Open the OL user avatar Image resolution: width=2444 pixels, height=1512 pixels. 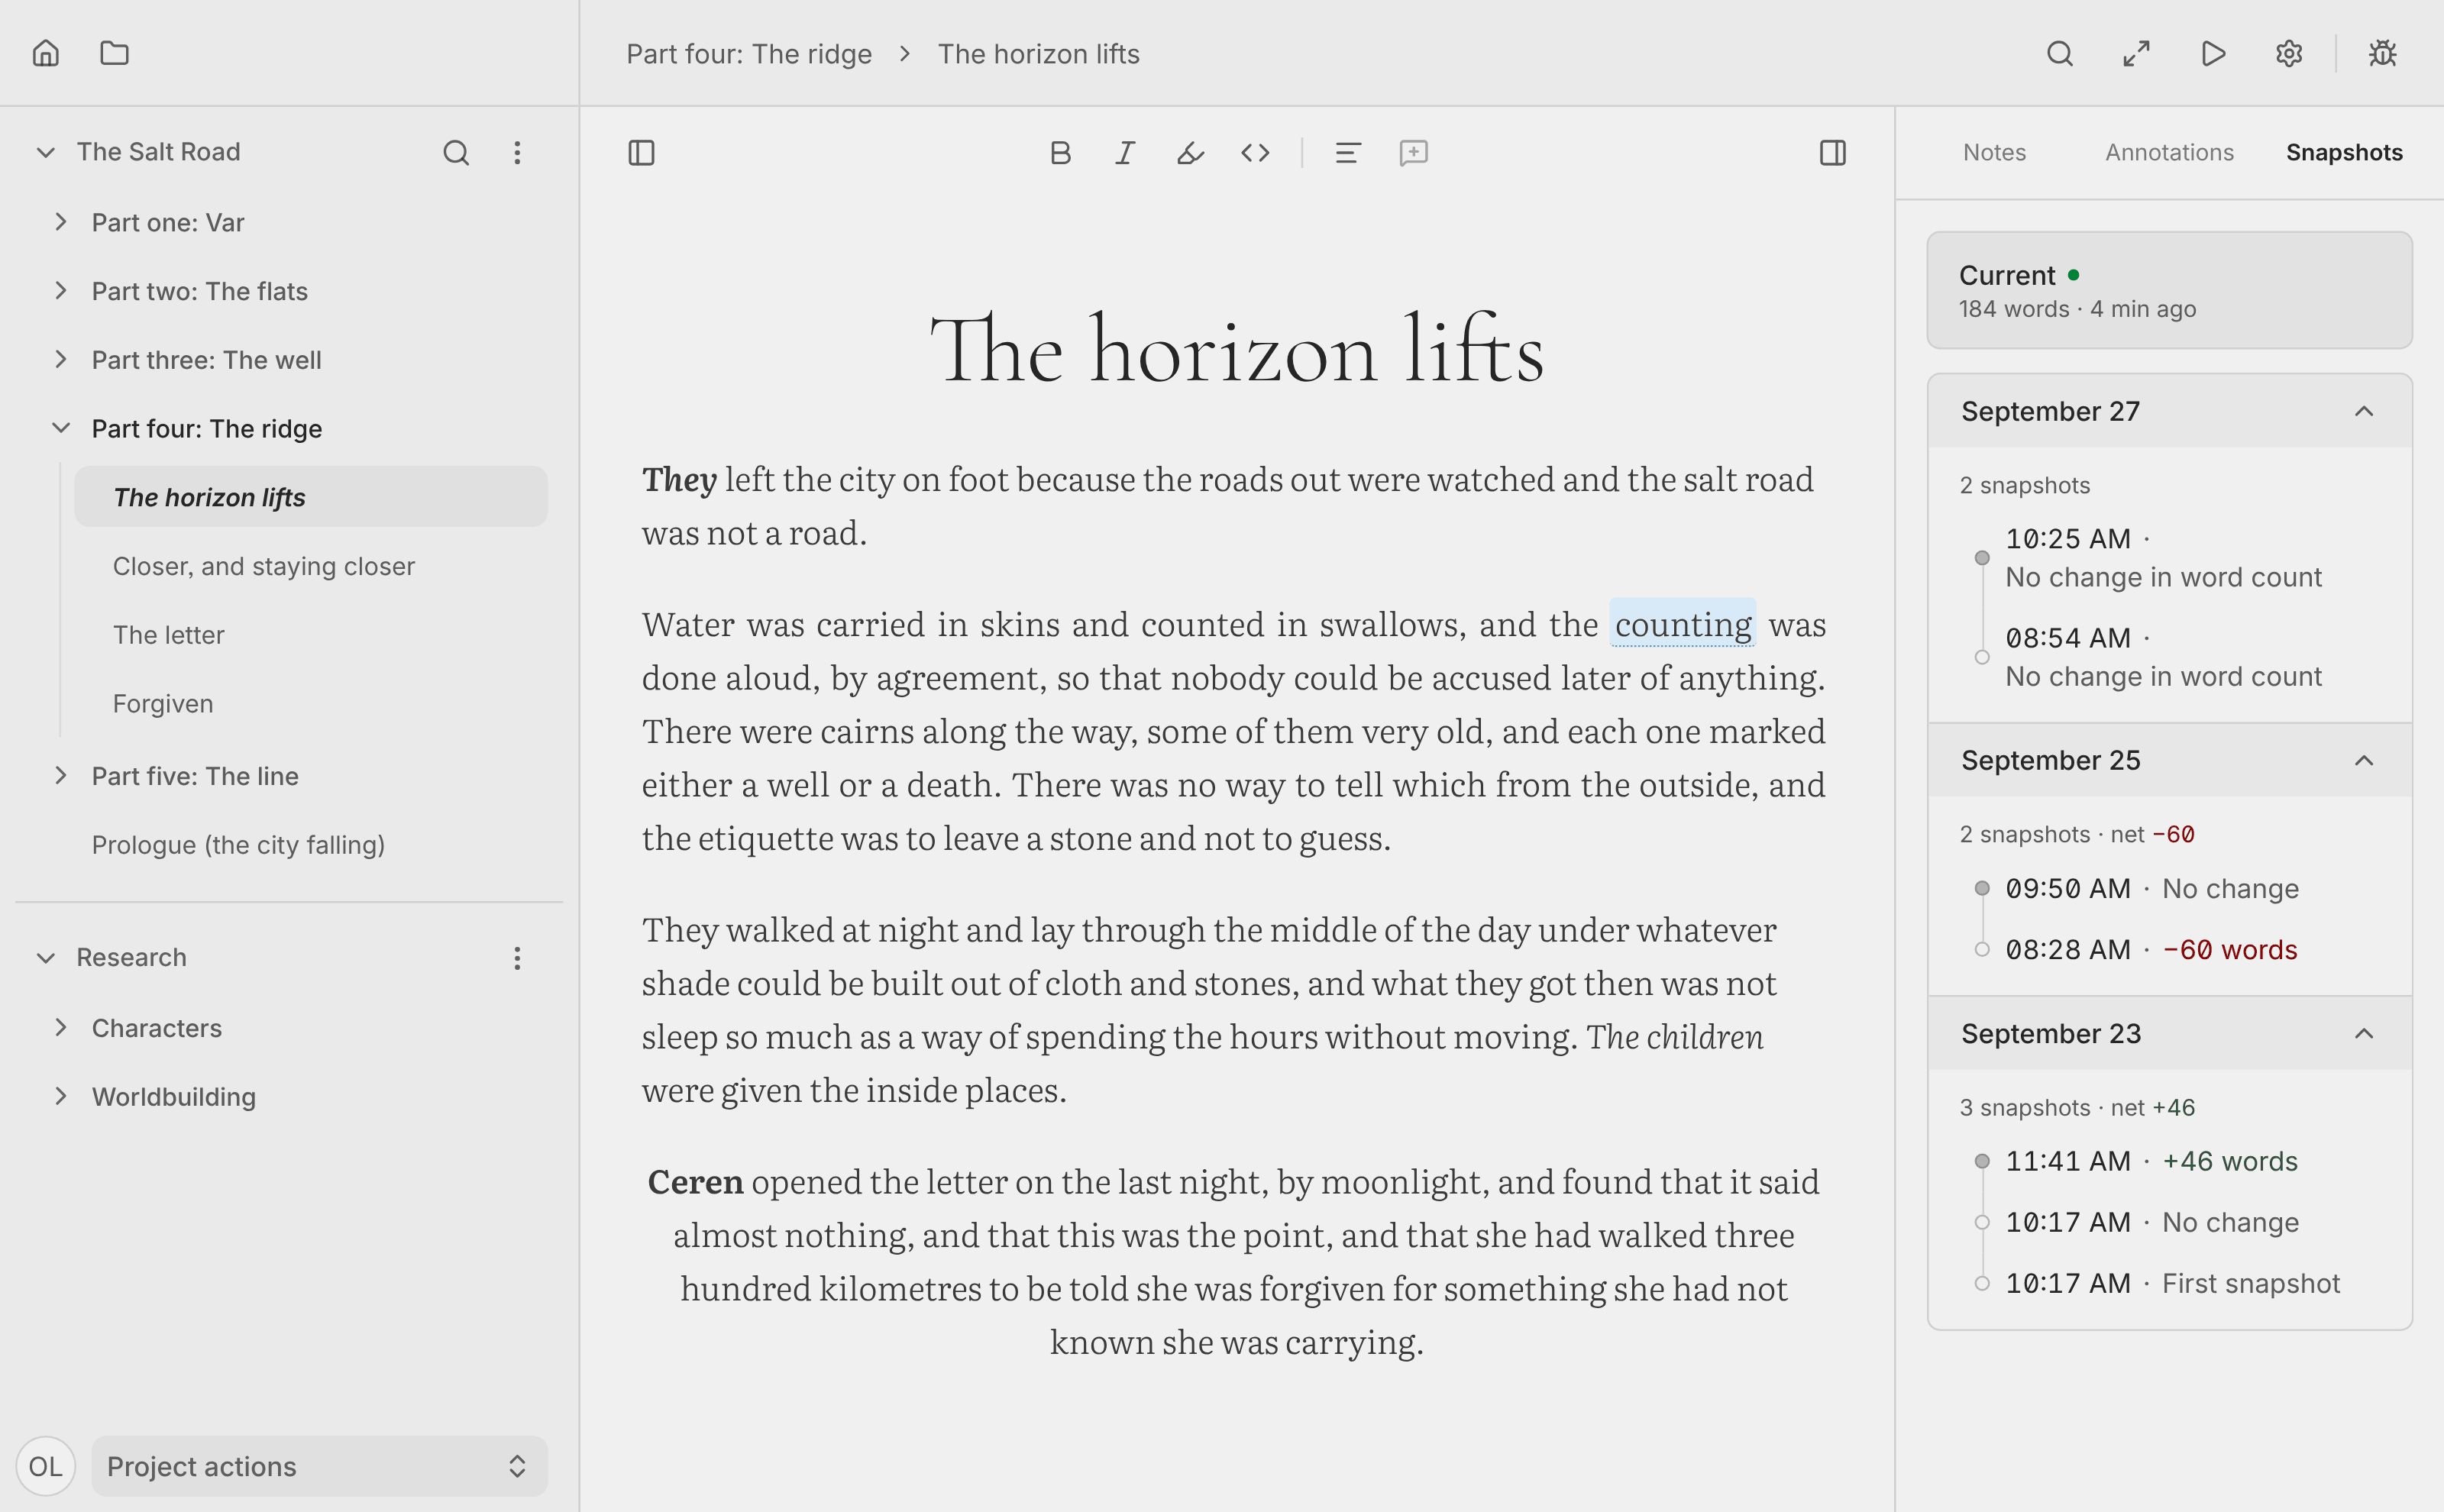(46, 1466)
